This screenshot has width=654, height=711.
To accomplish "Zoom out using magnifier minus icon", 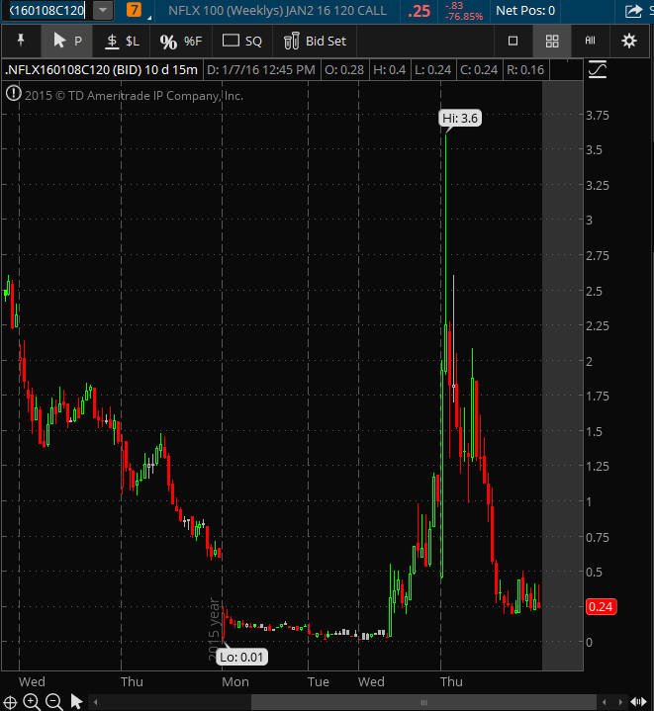I will [x=54, y=701].
